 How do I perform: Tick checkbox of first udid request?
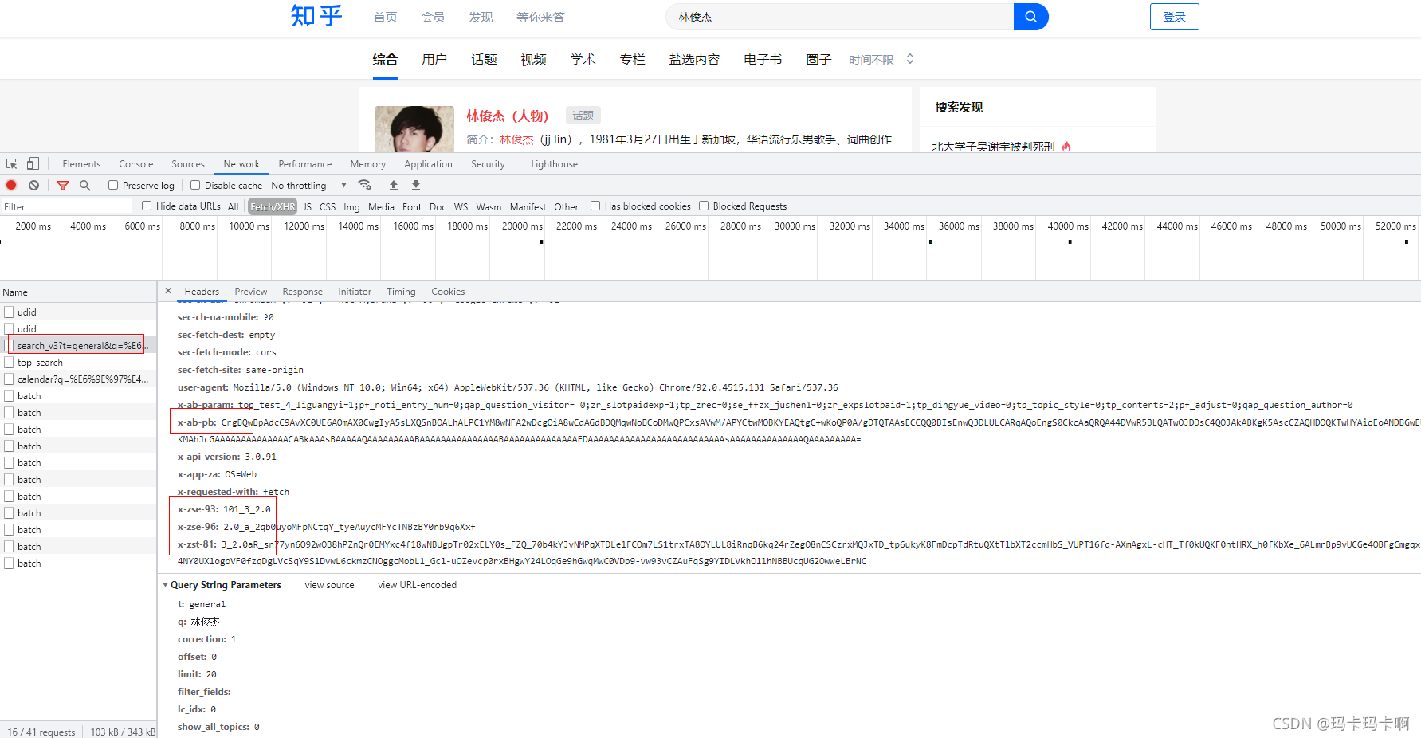(x=9, y=312)
